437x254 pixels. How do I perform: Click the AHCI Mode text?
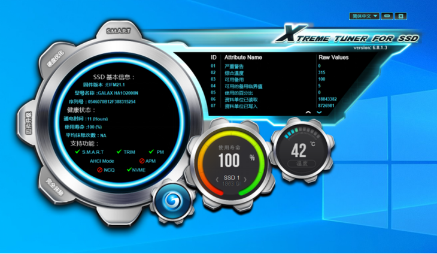pos(102,161)
